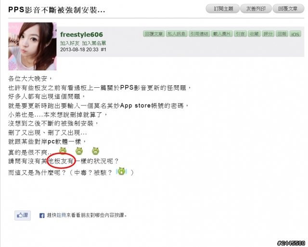This screenshot has width=308, height=247.
Task: Click the second angry green emoticon
Action: click(x=79, y=151)
